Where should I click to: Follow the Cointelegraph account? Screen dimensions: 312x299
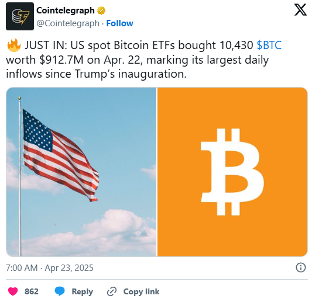click(119, 23)
